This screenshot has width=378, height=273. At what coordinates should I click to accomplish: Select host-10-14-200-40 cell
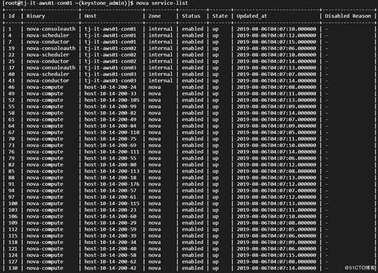(110, 249)
